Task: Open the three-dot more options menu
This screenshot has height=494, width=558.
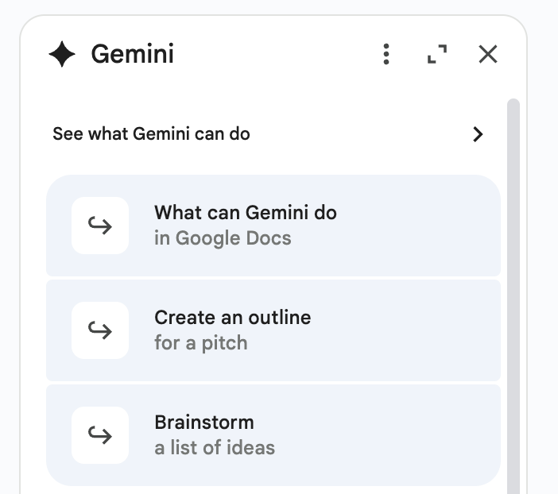Action: 386,54
